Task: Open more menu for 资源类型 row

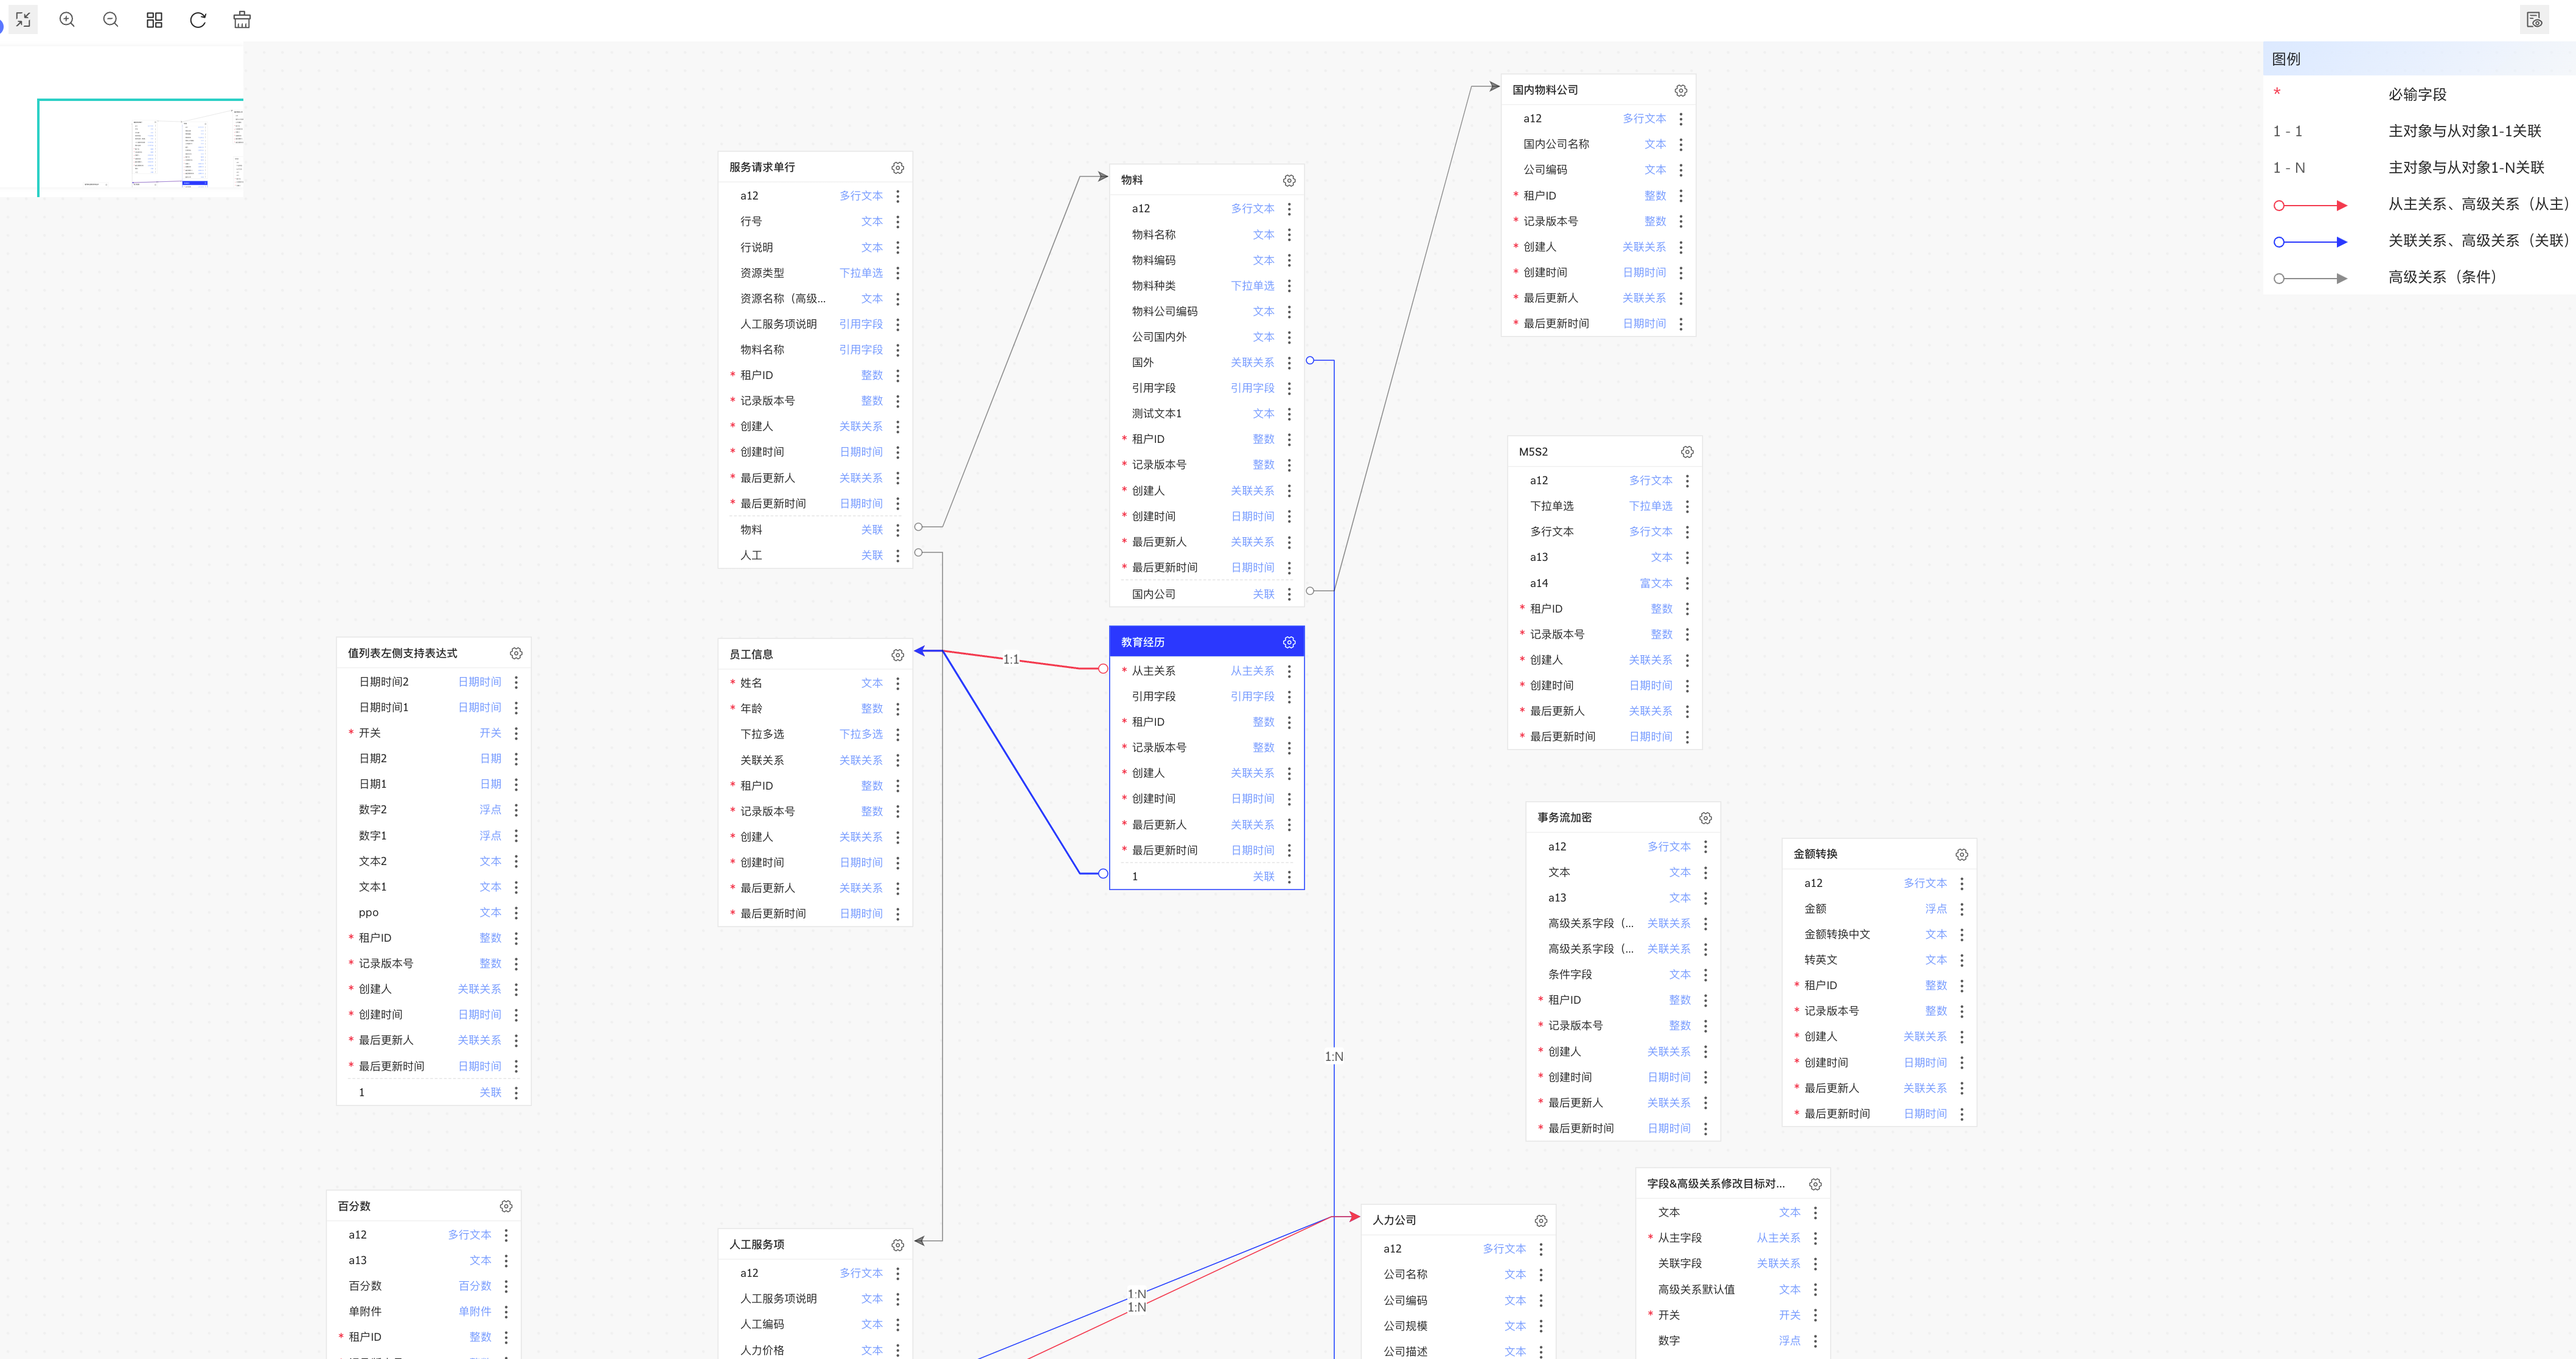Action: (x=897, y=273)
